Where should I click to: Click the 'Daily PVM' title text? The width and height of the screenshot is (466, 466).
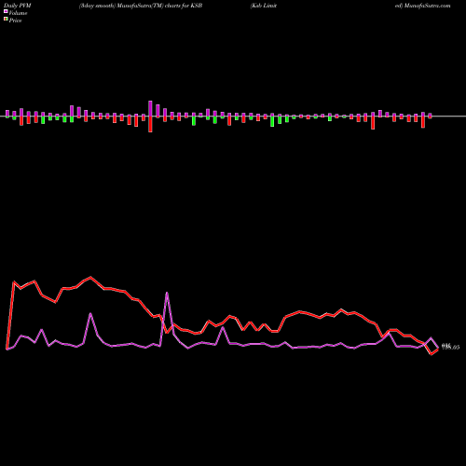coord(18,6)
